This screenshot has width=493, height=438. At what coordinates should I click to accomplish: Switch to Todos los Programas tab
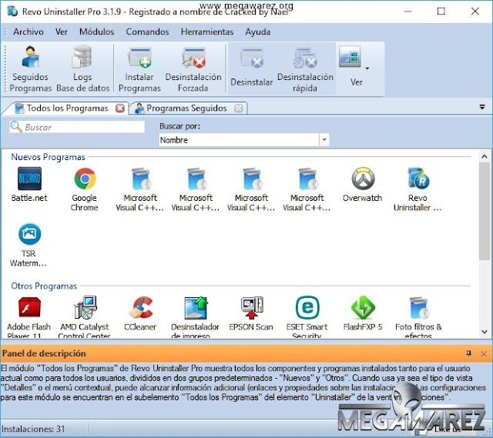pyautogui.click(x=67, y=109)
